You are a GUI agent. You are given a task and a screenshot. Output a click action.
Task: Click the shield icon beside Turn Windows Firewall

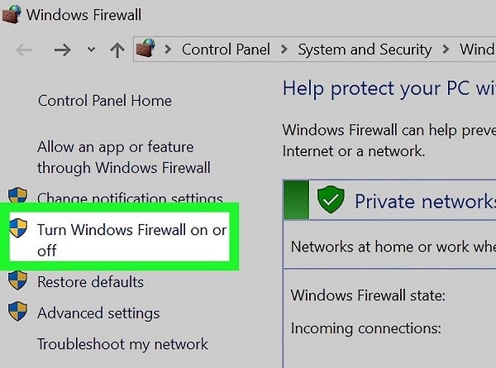point(17,230)
